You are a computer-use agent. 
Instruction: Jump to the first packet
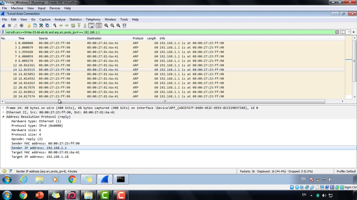coord(79,26)
